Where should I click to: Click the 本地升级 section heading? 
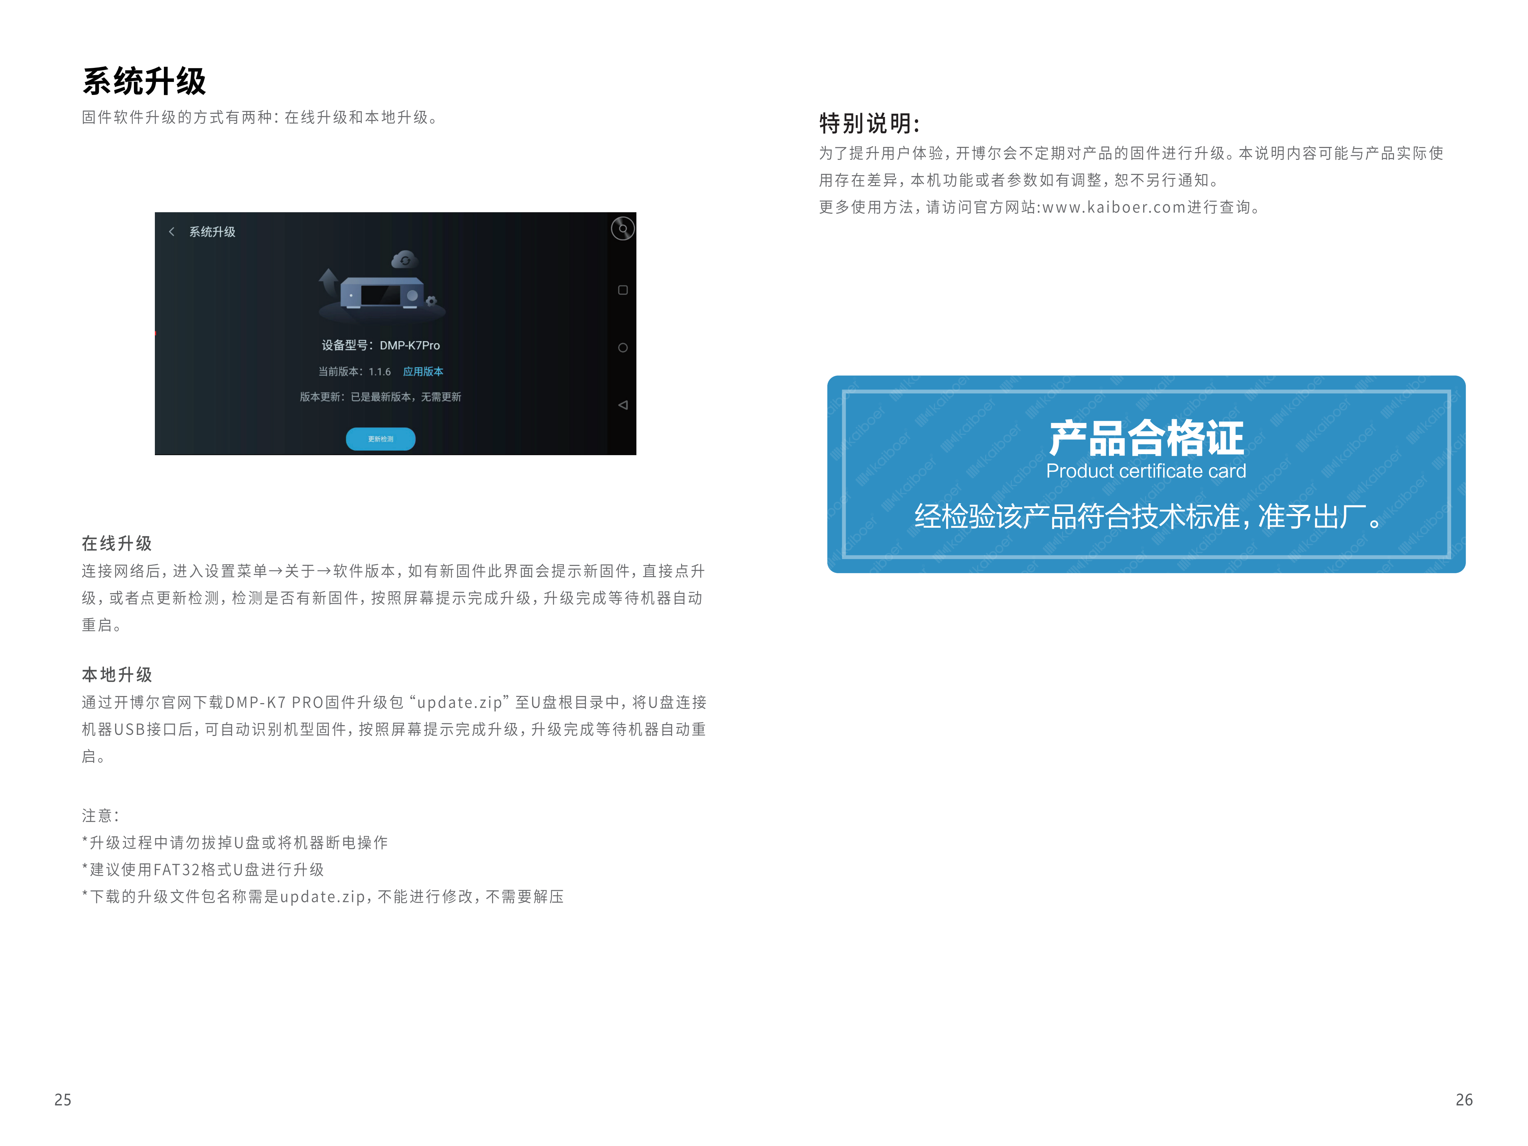(117, 675)
